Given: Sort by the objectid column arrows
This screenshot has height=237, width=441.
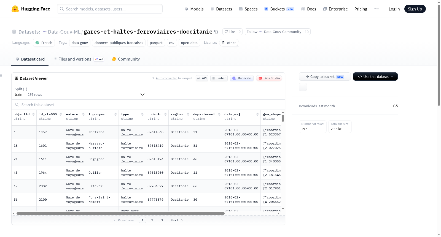Looking at the screenshot, I should point(33,114).
